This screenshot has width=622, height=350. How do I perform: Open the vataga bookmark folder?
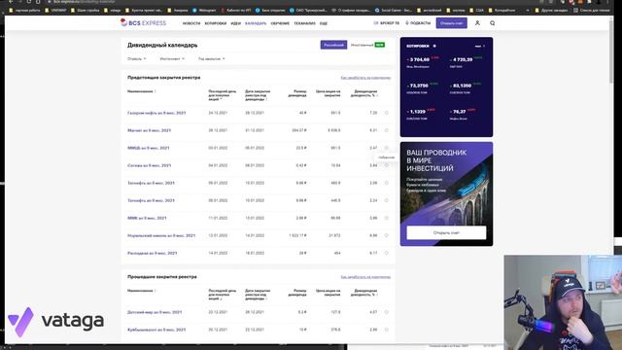click(x=113, y=11)
